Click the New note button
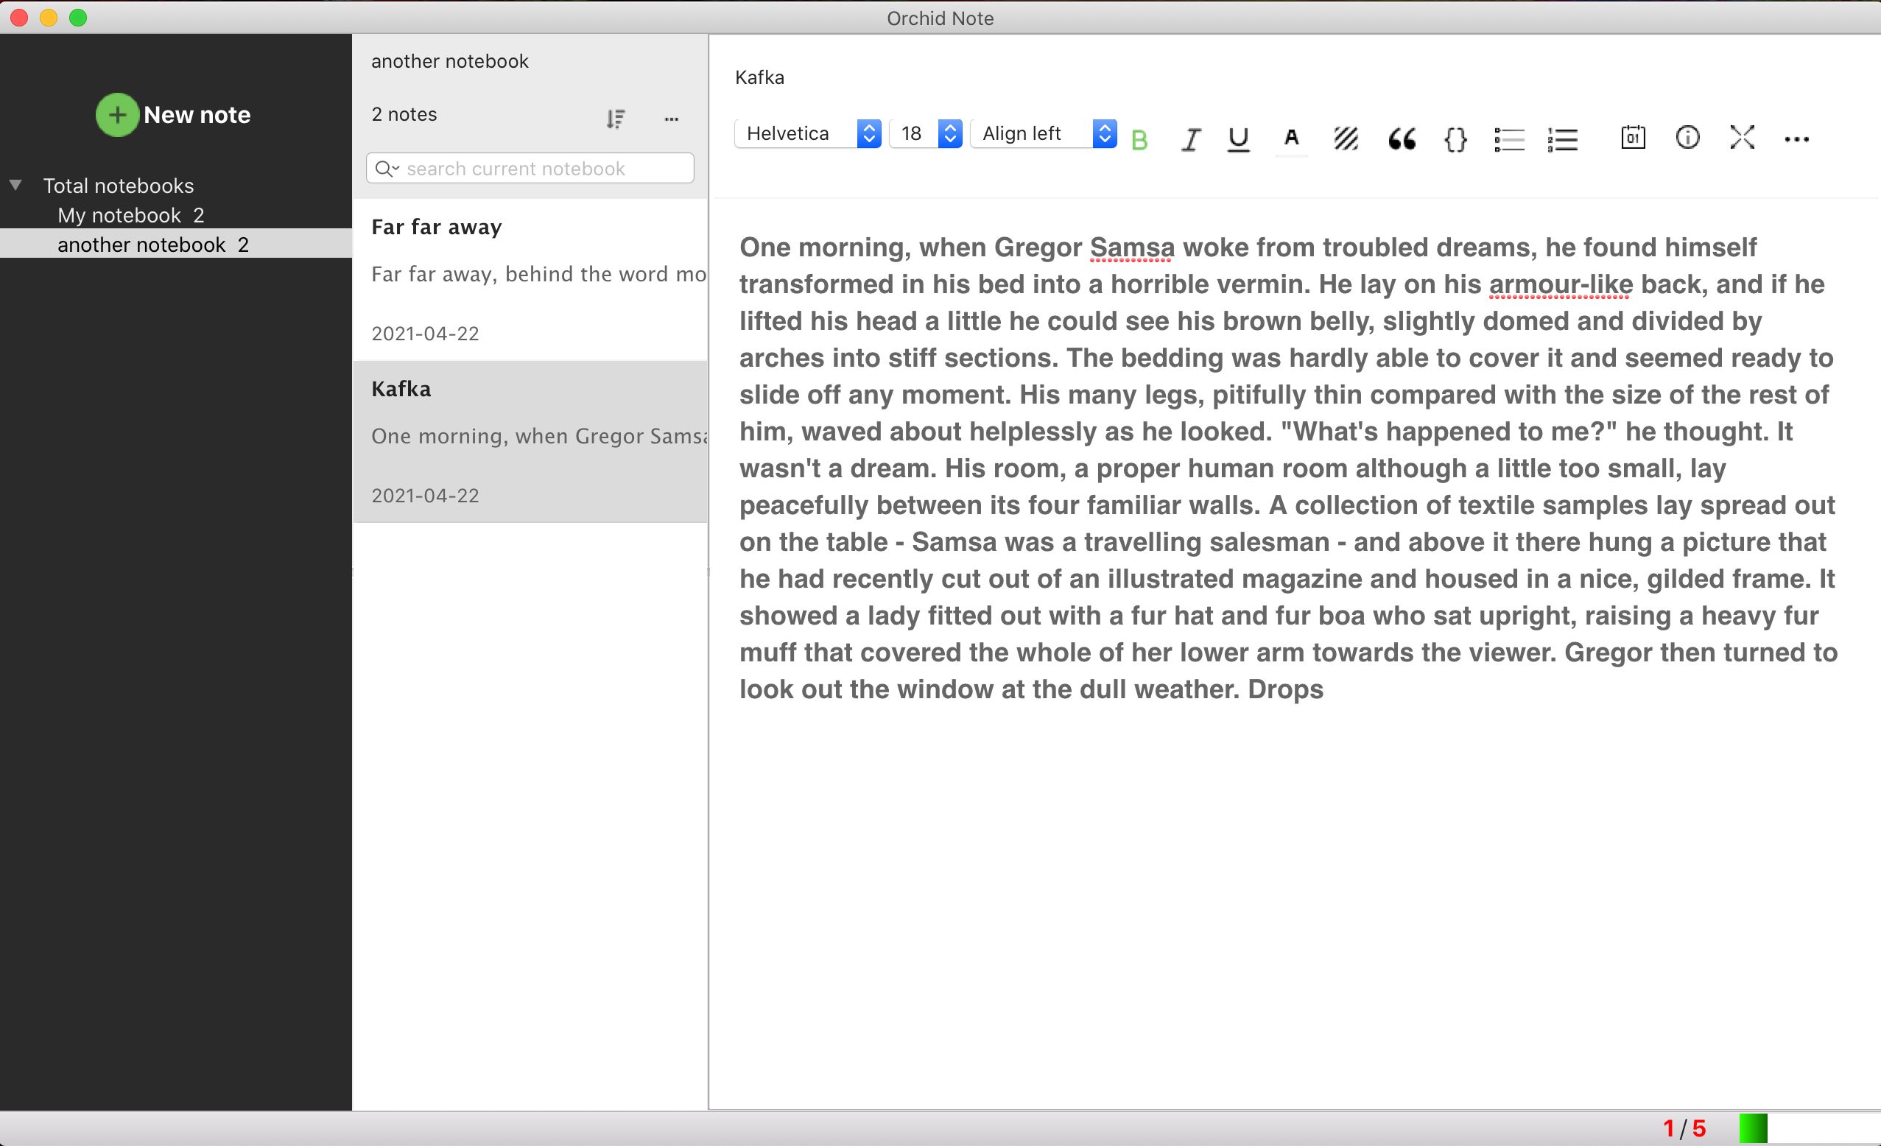1881x1146 pixels. click(x=173, y=114)
